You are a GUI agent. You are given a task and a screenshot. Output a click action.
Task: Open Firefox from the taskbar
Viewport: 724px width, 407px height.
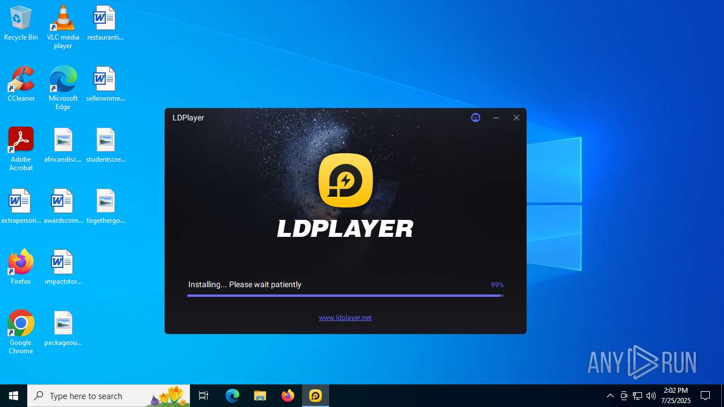point(288,396)
